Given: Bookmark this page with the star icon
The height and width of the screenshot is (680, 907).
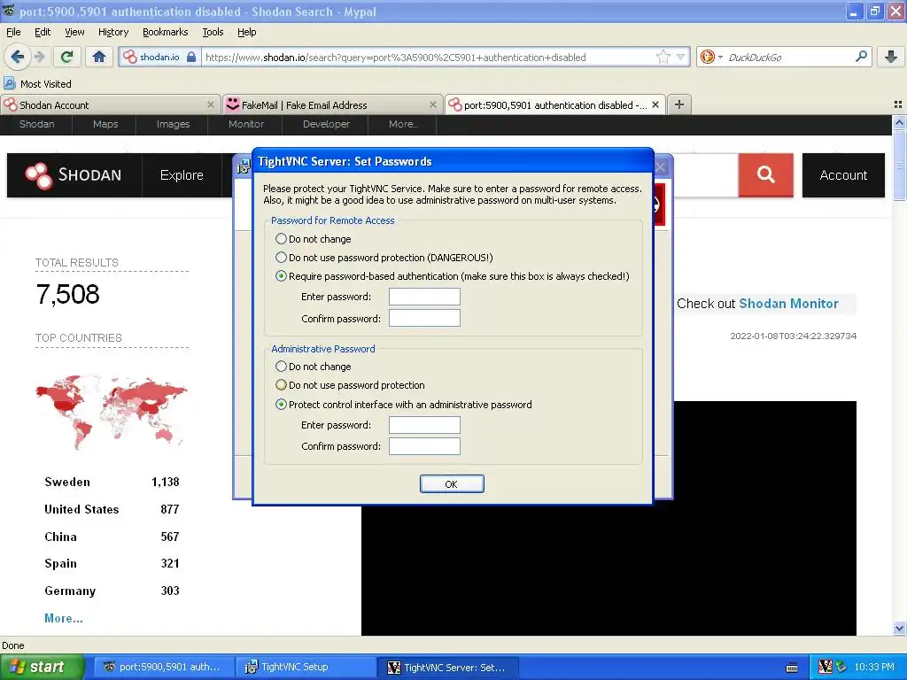Looking at the screenshot, I should tap(663, 57).
